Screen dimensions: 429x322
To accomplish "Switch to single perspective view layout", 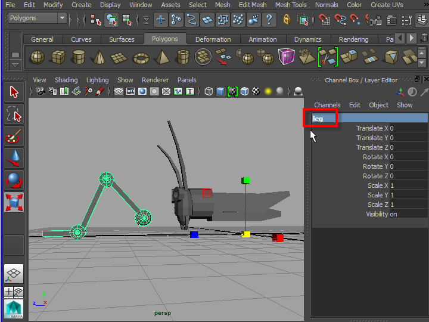I will tap(14, 274).
